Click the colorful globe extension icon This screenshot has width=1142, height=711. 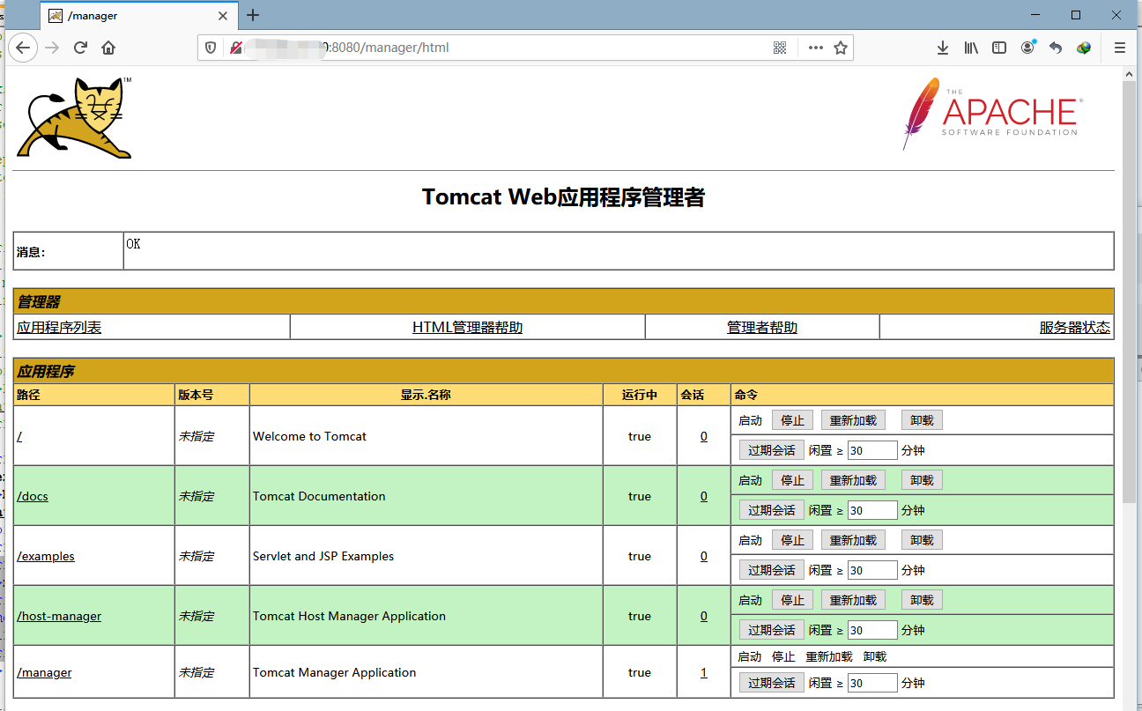(x=1084, y=48)
